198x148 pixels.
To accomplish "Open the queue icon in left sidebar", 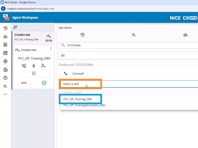I will click(5, 37).
